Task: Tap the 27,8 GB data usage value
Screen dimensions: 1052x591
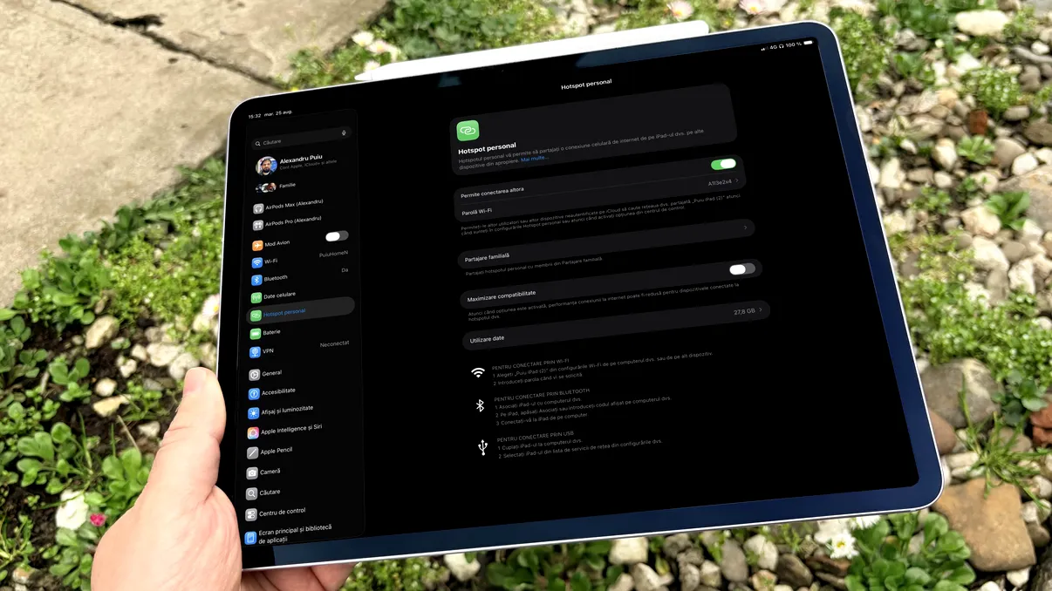Action: (744, 311)
